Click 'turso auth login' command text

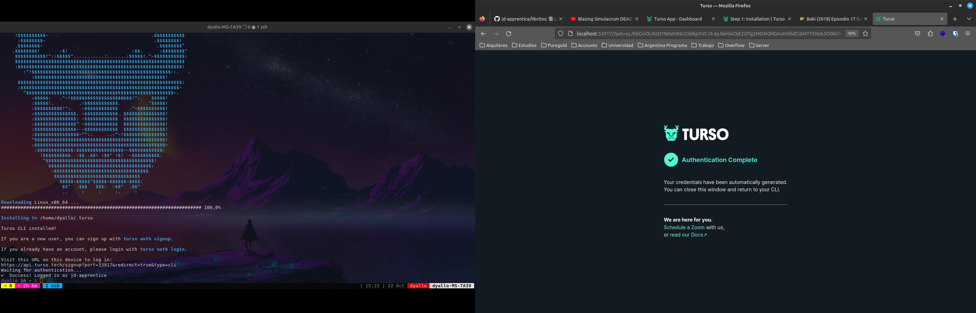click(162, 249)
